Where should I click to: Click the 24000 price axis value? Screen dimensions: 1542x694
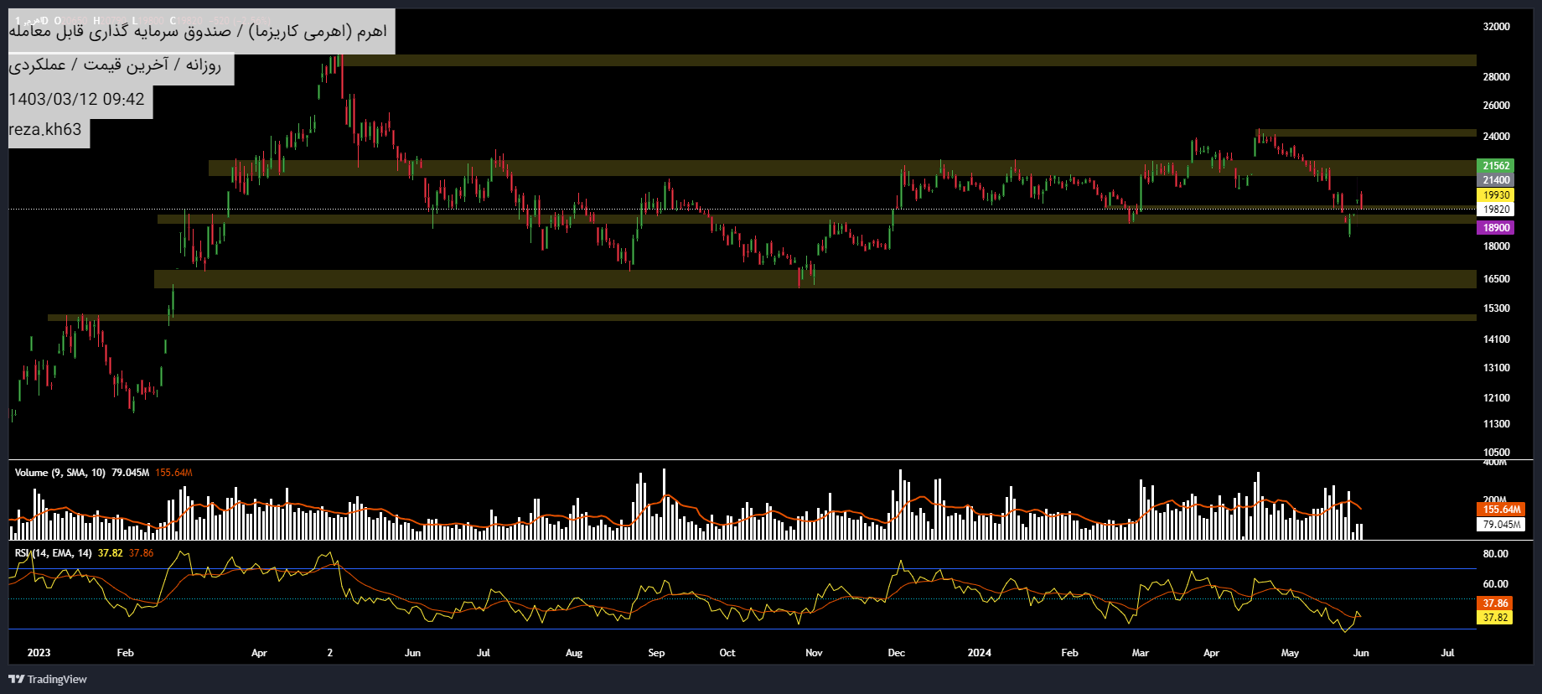(x=1496, y=137)
